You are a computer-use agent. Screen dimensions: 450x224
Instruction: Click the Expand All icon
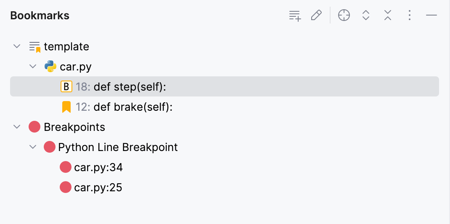[366, 16]
